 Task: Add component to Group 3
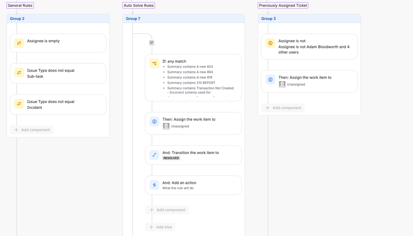[x=283, y=108]
